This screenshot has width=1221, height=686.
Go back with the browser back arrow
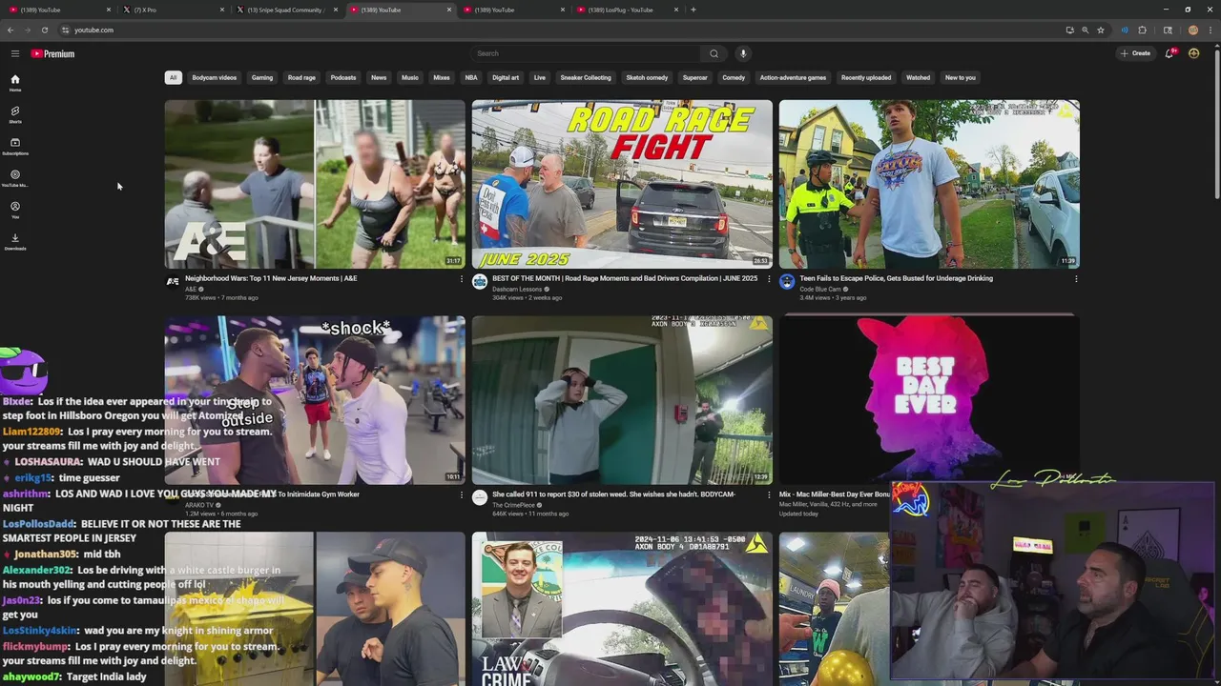[10, 30]
